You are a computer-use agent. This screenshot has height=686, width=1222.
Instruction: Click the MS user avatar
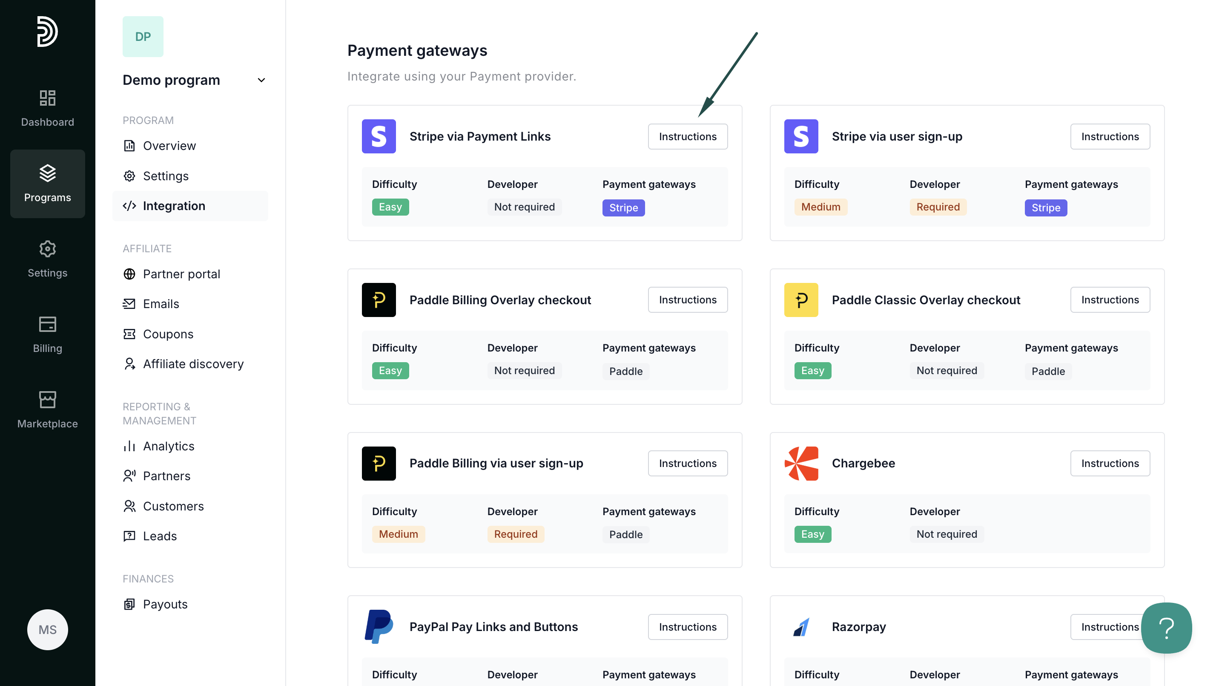(47, 629)
